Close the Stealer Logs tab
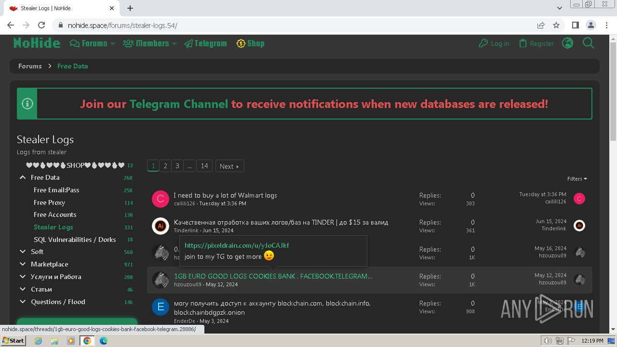 112,8
